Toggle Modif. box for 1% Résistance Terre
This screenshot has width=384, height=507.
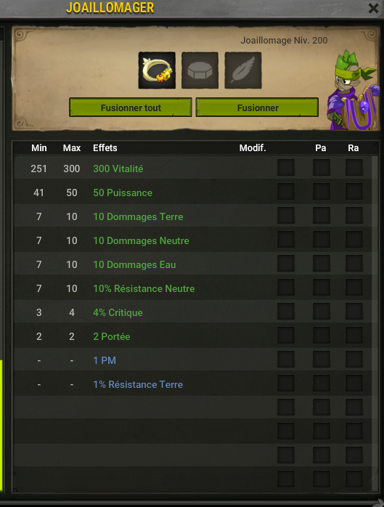tap(286, 383)
